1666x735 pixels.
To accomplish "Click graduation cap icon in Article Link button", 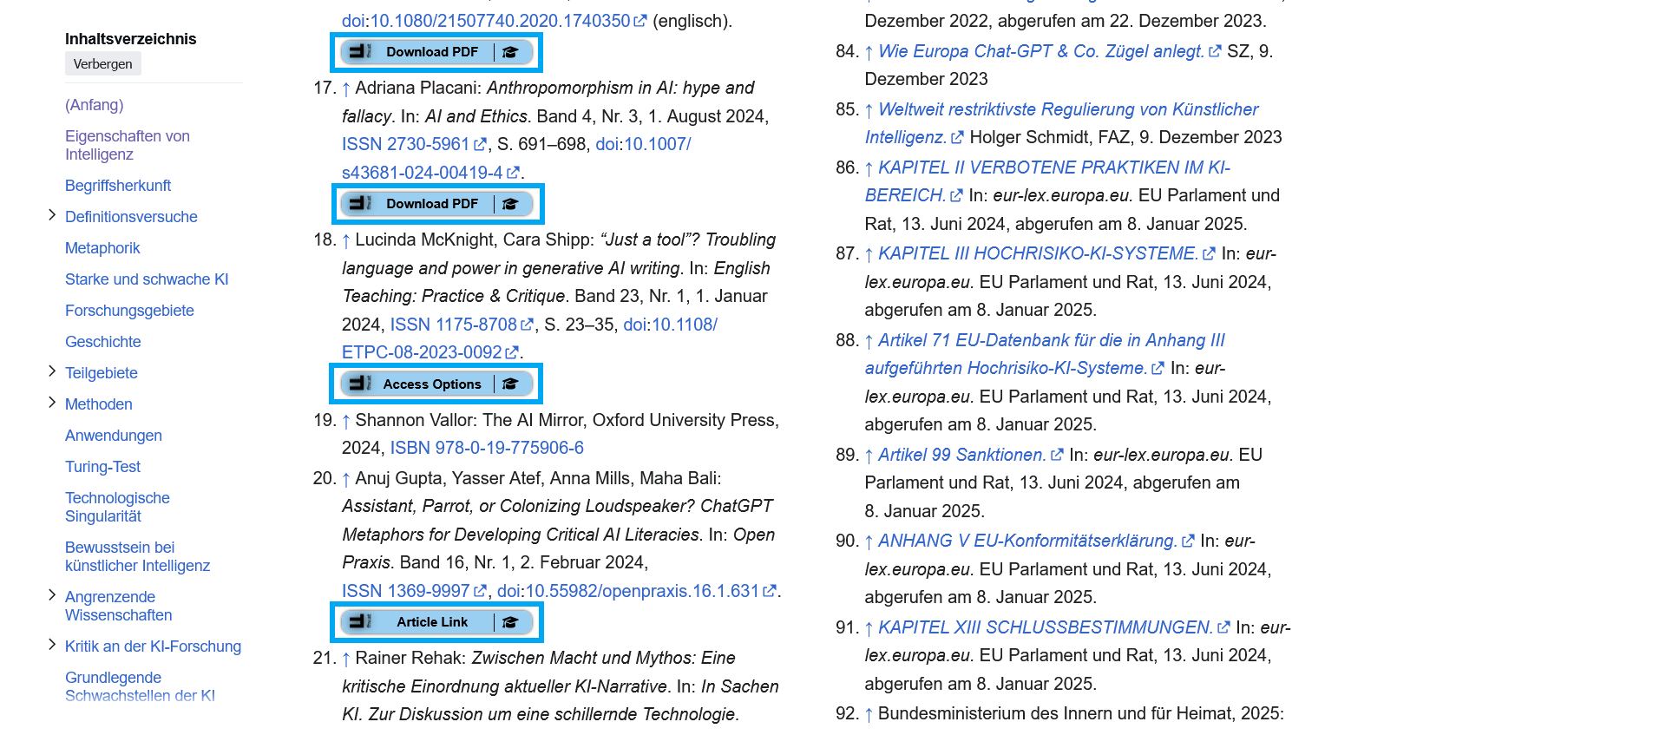I will tap(511, 622).
